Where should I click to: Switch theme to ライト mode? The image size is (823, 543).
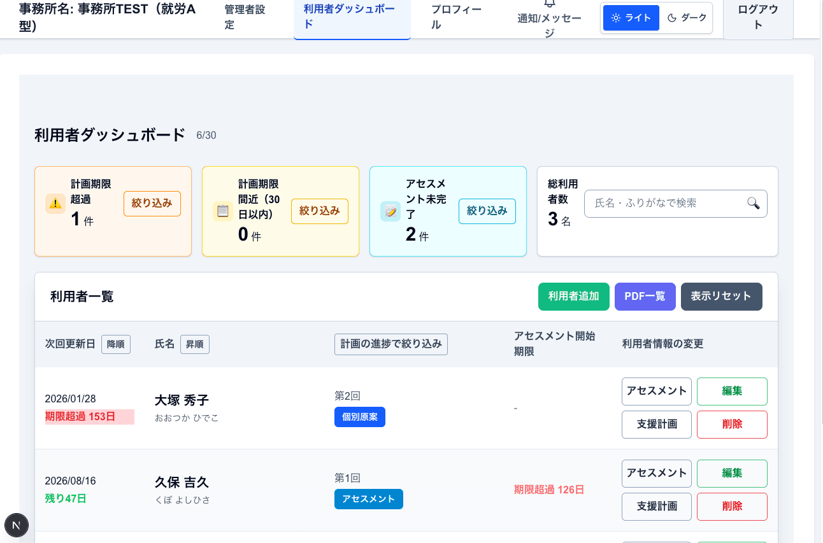point(631,18)
